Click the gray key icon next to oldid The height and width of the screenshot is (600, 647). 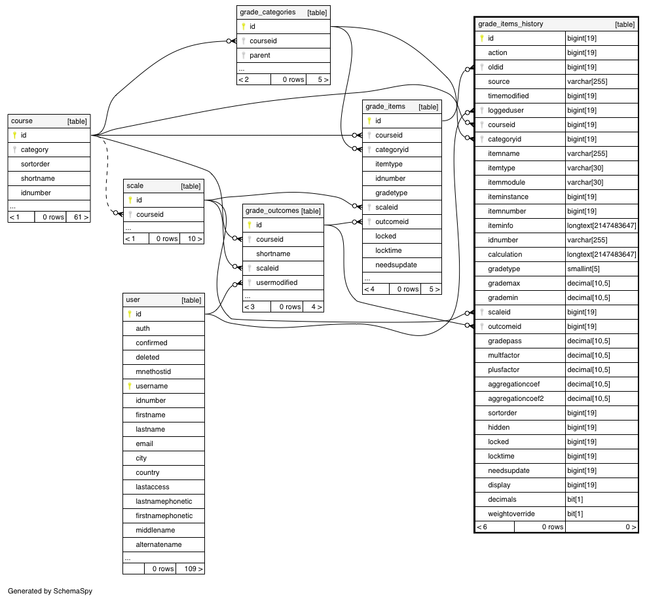pos(481,67)
